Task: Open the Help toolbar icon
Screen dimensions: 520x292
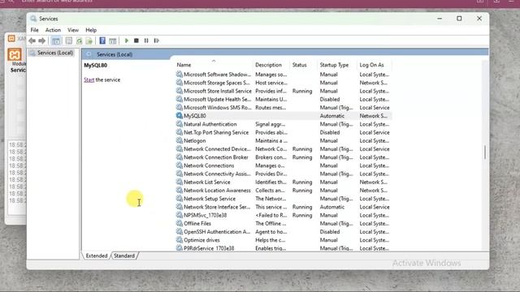Action: (102, 41)
